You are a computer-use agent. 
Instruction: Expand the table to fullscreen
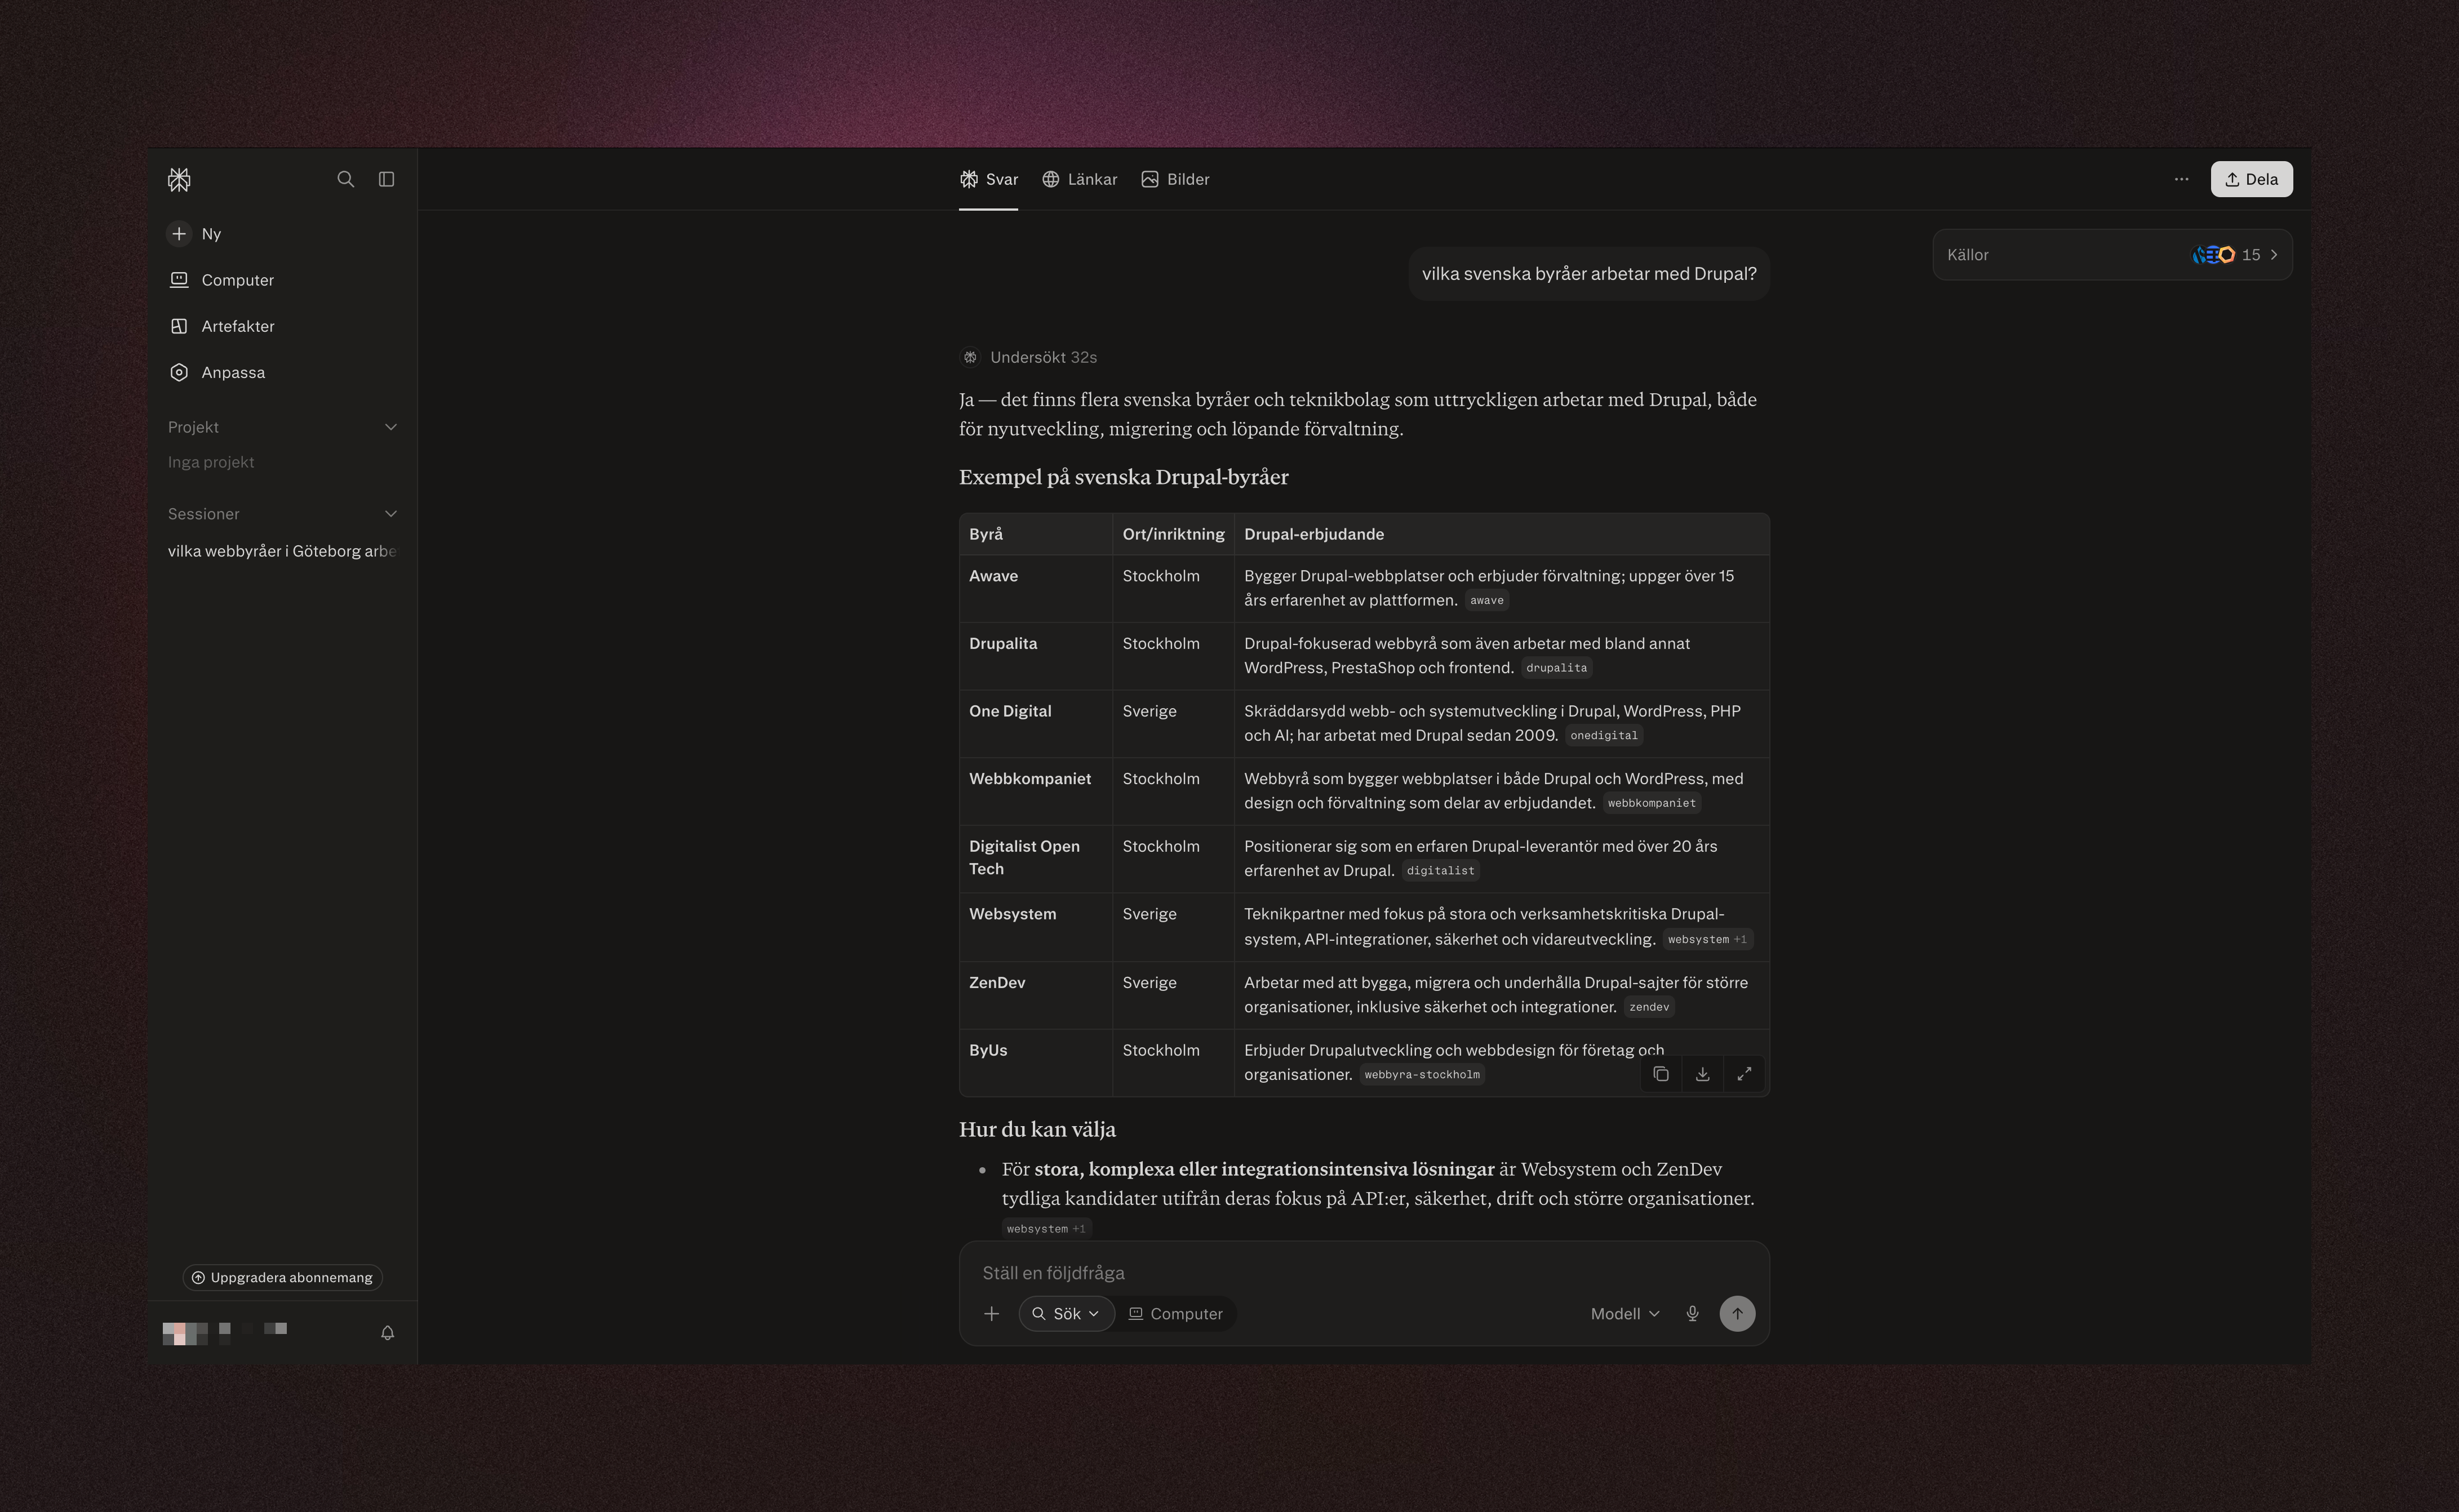[x=1744, y=1074]
